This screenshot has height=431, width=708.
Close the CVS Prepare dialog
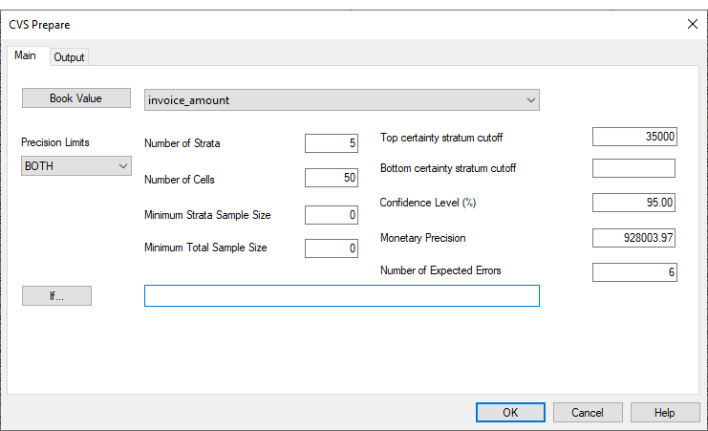click(692, 25)
